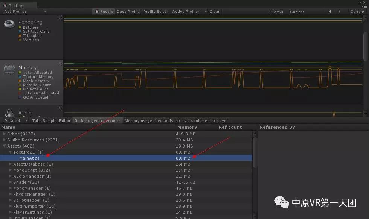Open the Detailed view mode dropdown
Screen dimensions: 369x219
15,121
